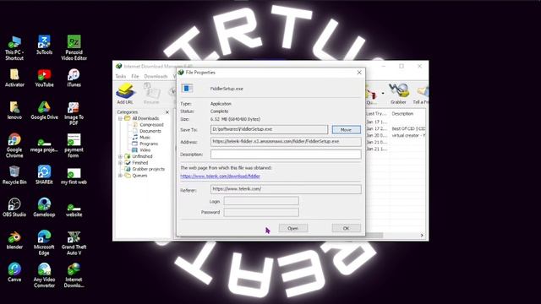Screen dimensions: 541x304
Task: Open payment form desktop file
Action: (74, 145)
